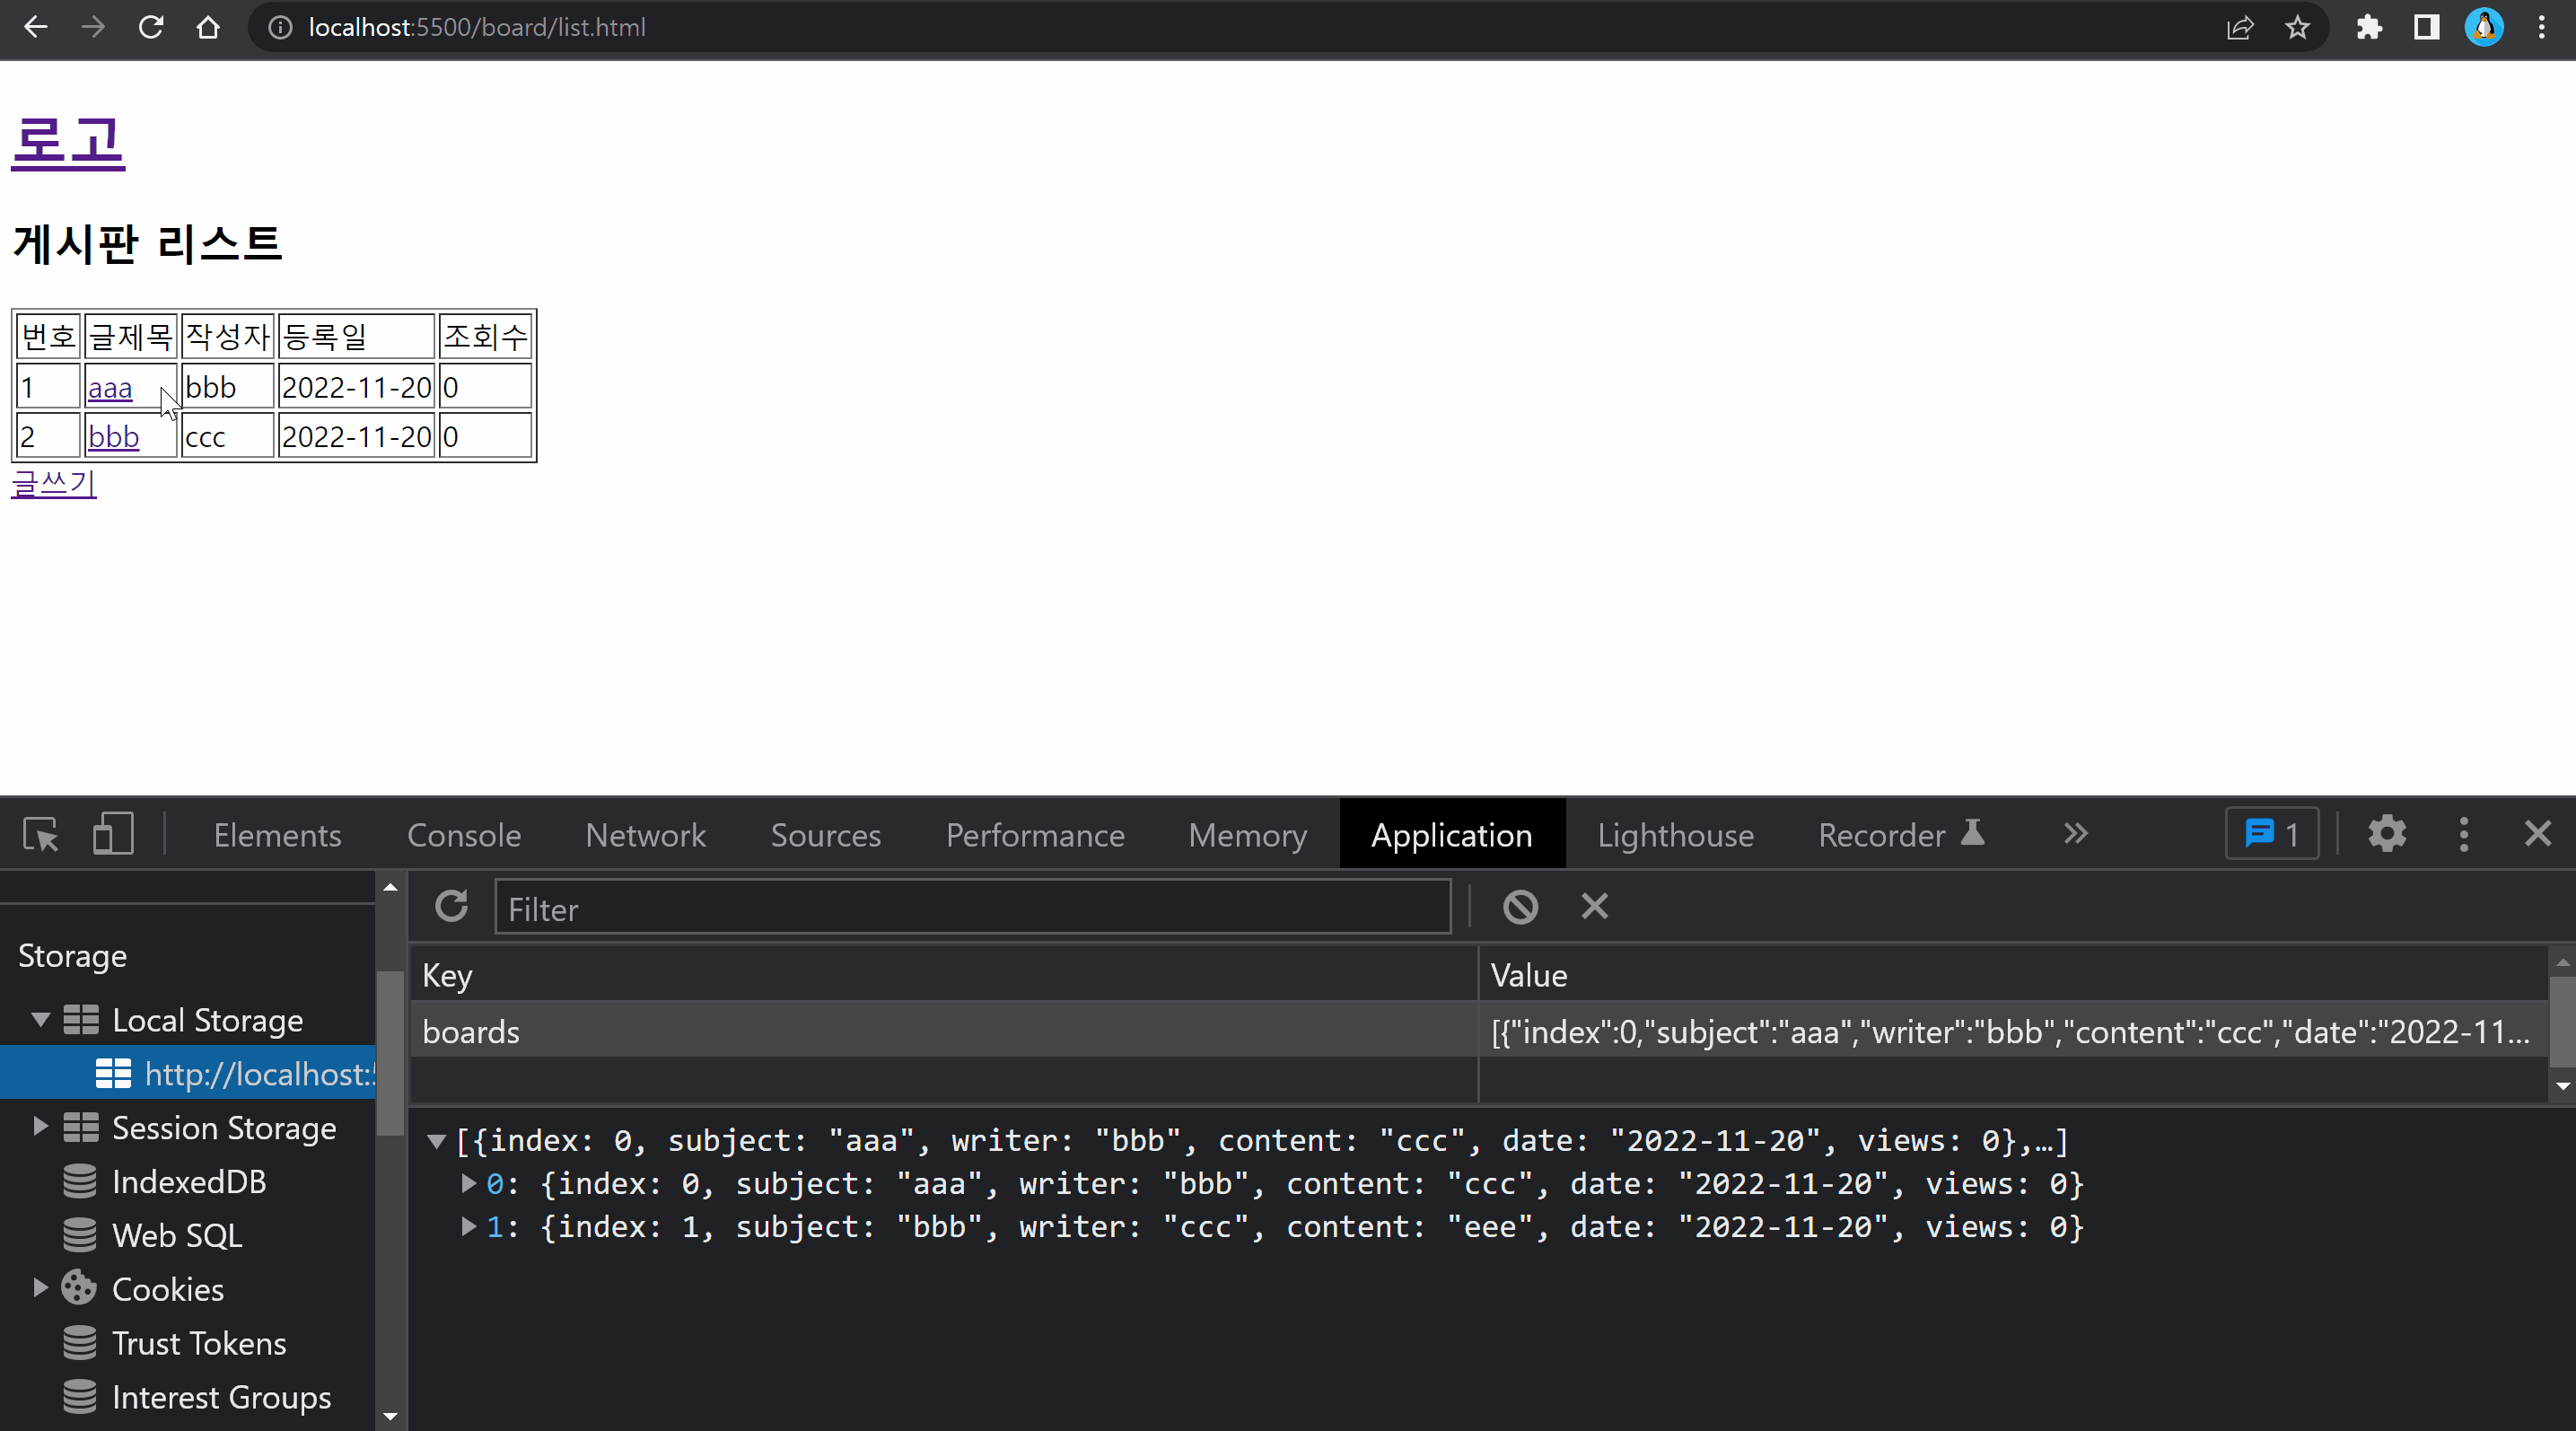This screenshot has width=2576, height=1431.
Task: Expand the Session Storage tree node
Action: (x=41, y=1127)
